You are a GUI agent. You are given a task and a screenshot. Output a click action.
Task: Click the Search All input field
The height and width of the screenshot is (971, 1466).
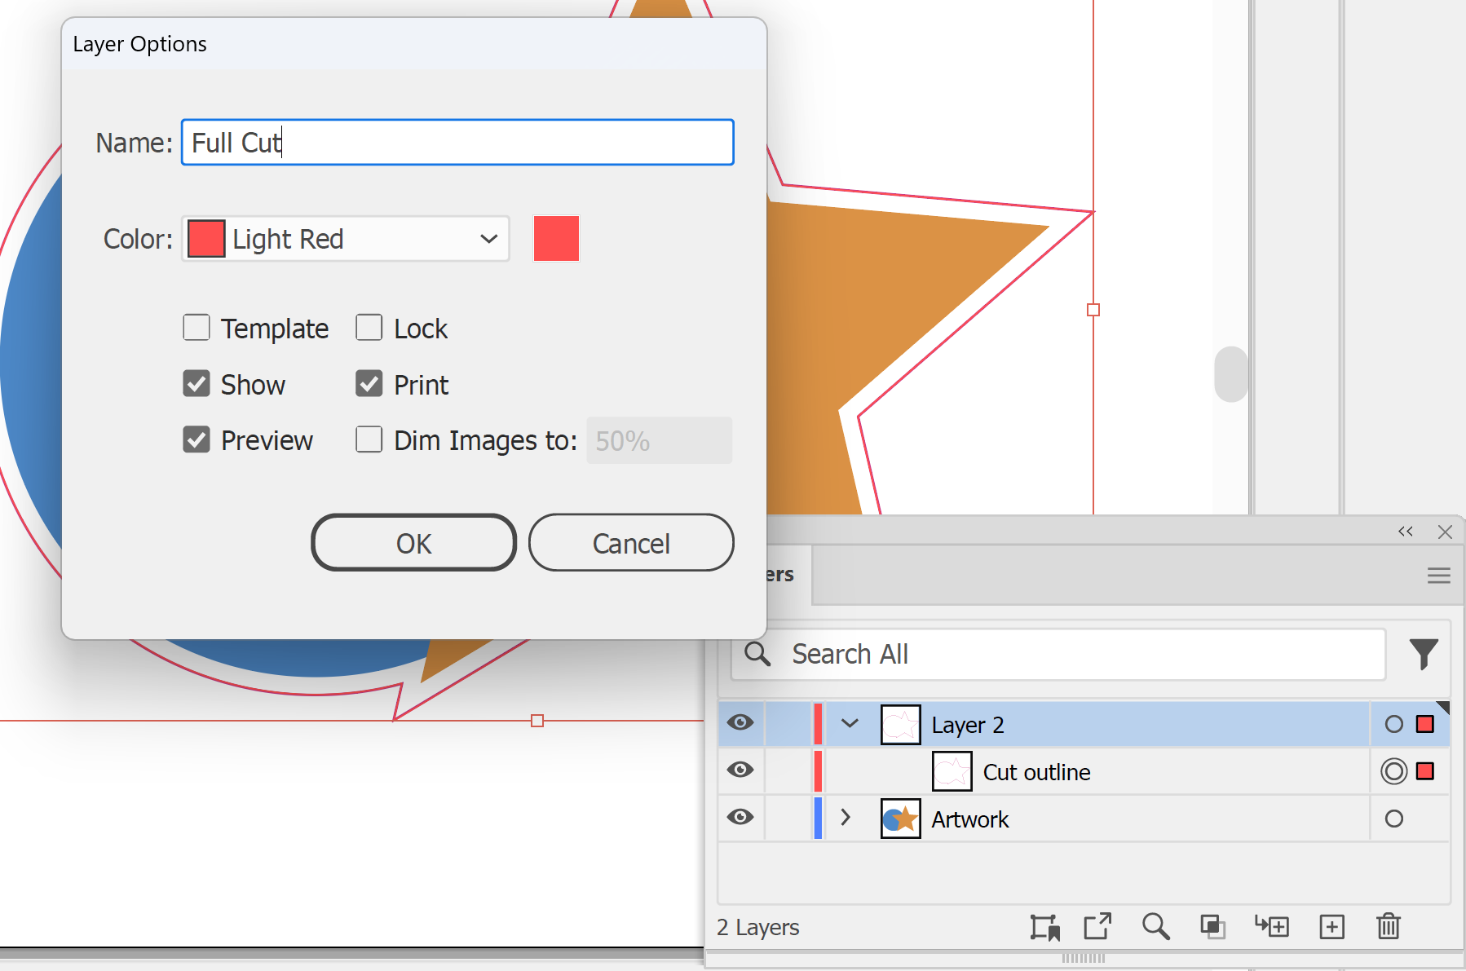coord(1058,654)
